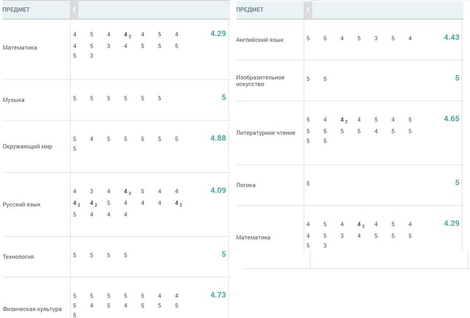Open the Изобразительное искусство subject
The height and width of the screenshot is (318, 470).
tap(260, 80)
